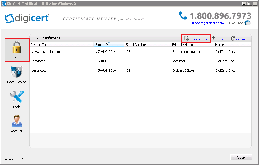The height and width of the screenshot is (165, 259).
Task: Select the localhost Issued To cell
Action: click(38, 61)
